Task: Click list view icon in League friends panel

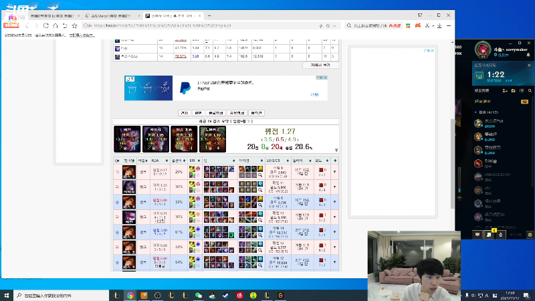Action: click(x=522, y=91)
